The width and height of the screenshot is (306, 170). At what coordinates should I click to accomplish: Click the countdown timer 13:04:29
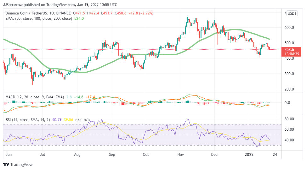(292, 54)
